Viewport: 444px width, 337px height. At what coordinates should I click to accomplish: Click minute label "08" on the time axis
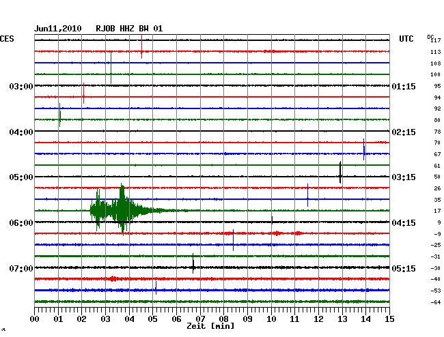[x=223, y=319]
